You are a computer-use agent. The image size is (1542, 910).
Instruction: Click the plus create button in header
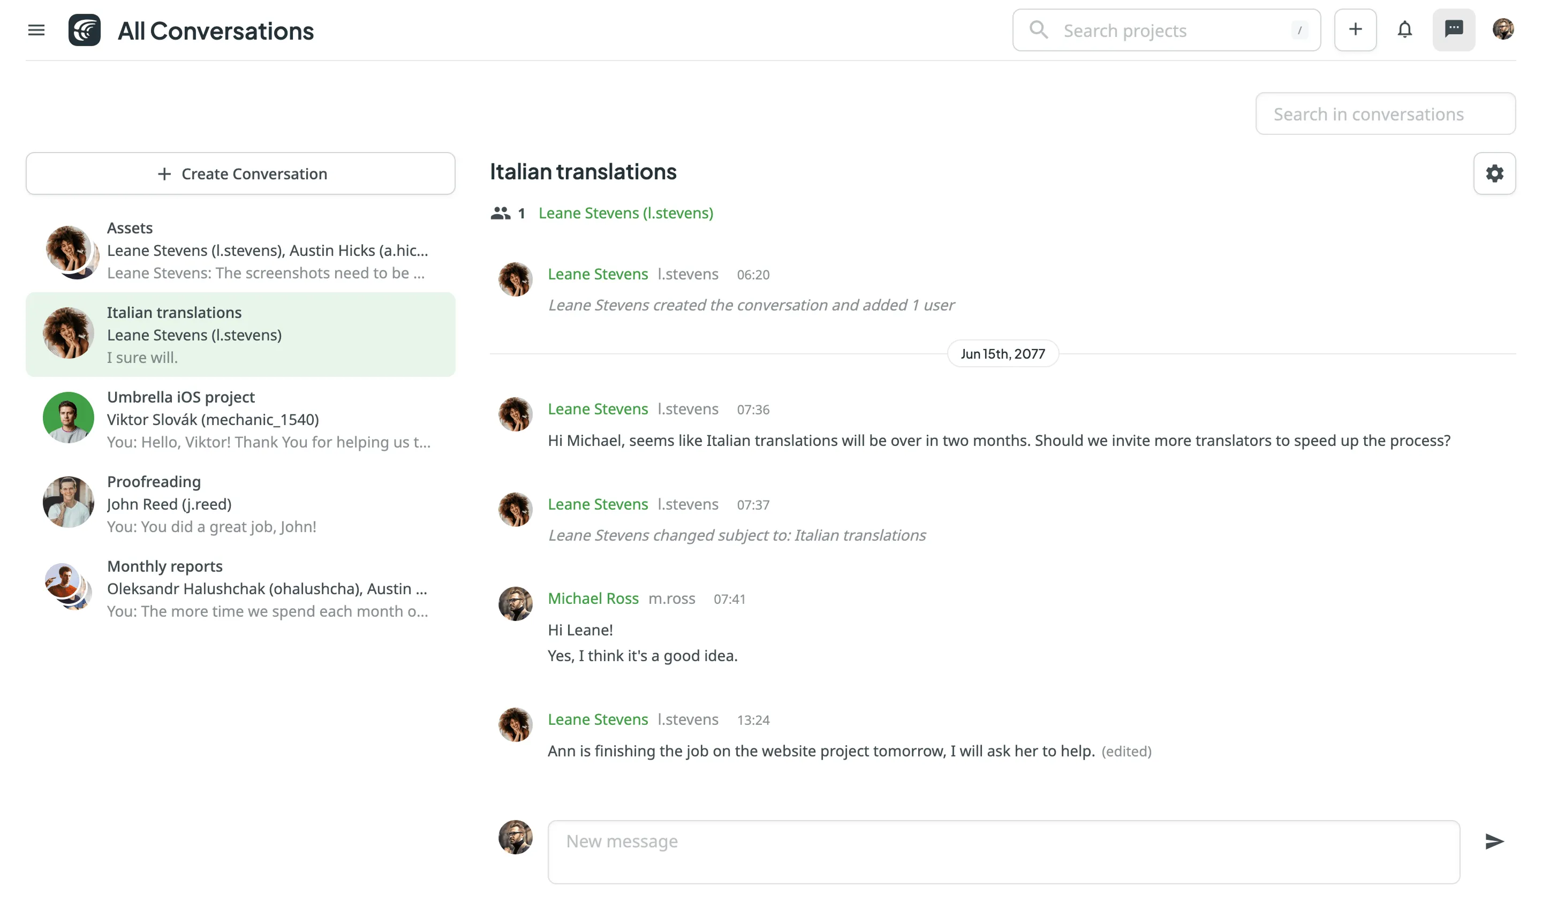coord(1355,29)
